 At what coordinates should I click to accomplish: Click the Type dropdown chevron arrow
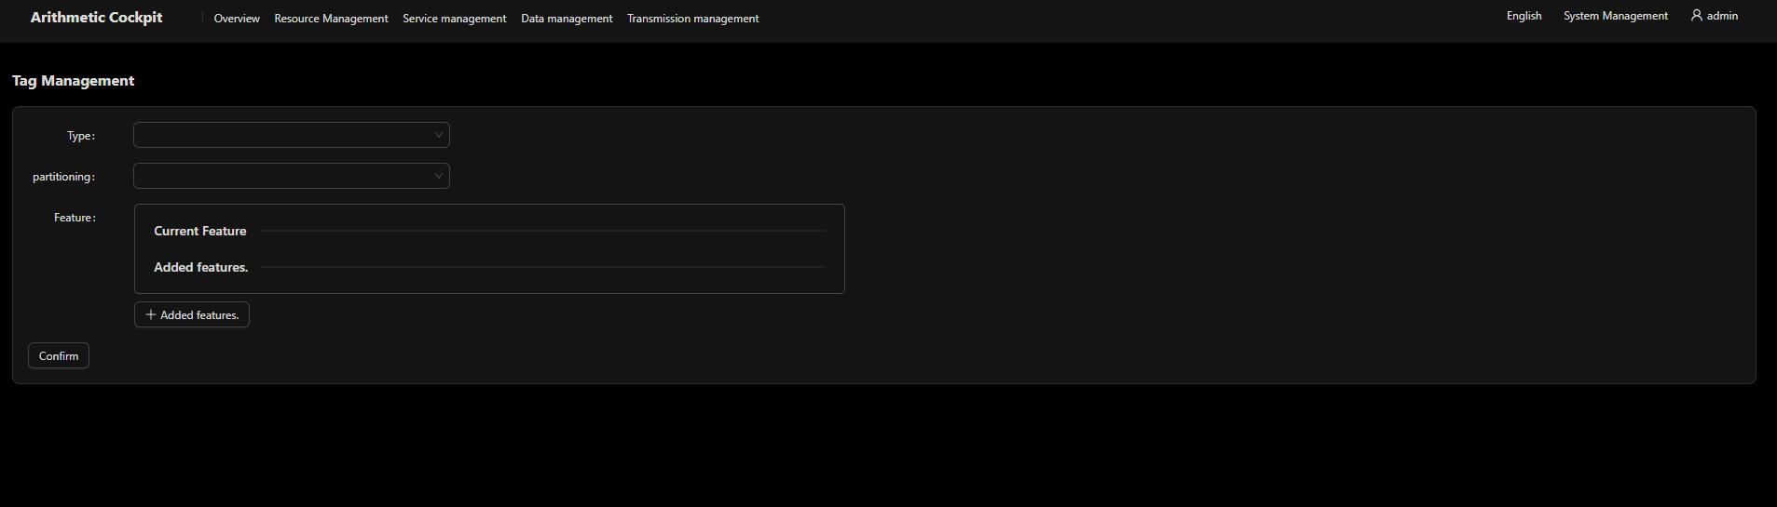(439, 135)
